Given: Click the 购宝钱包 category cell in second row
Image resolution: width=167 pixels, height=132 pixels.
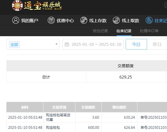Looking at the screenshot, I should 59,127.
